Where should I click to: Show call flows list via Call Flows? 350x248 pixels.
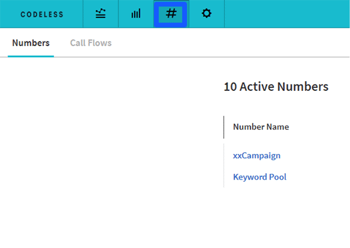[91, 43]
